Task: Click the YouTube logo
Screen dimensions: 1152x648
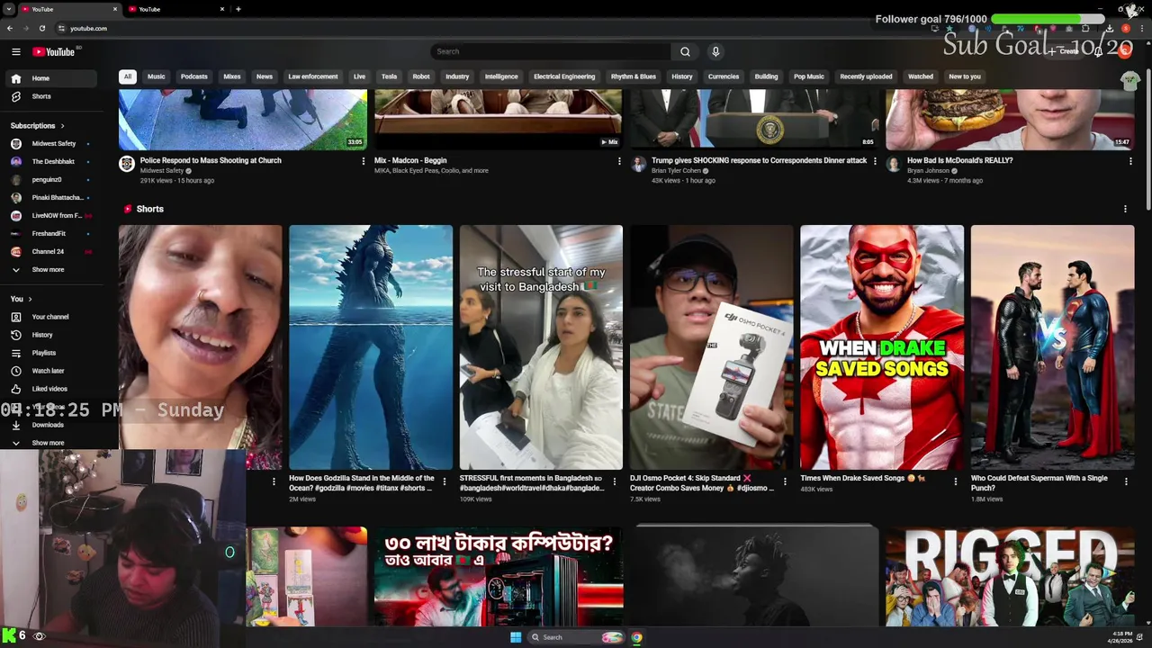Action: pyautogui.click(x=54, y=51)
